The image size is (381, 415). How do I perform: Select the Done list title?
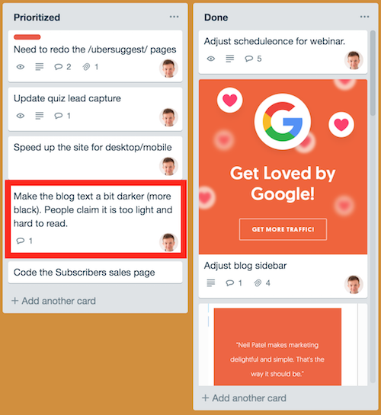[216, 18]
